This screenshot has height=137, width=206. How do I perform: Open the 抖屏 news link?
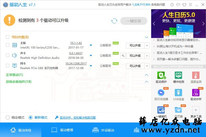[175, 46]
